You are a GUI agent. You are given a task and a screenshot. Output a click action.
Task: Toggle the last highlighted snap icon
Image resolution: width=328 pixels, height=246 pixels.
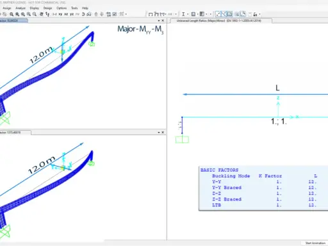coord(243,14)
